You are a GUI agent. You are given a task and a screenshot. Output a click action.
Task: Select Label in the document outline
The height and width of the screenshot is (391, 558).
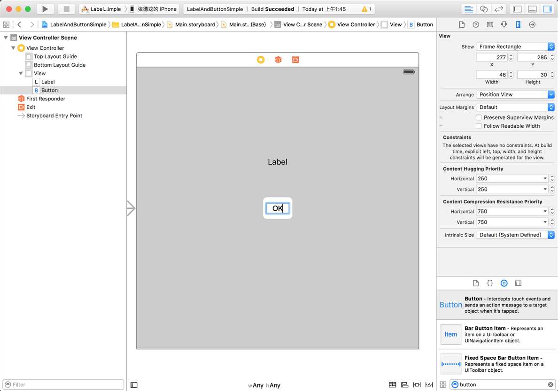(x=48, y=82)
